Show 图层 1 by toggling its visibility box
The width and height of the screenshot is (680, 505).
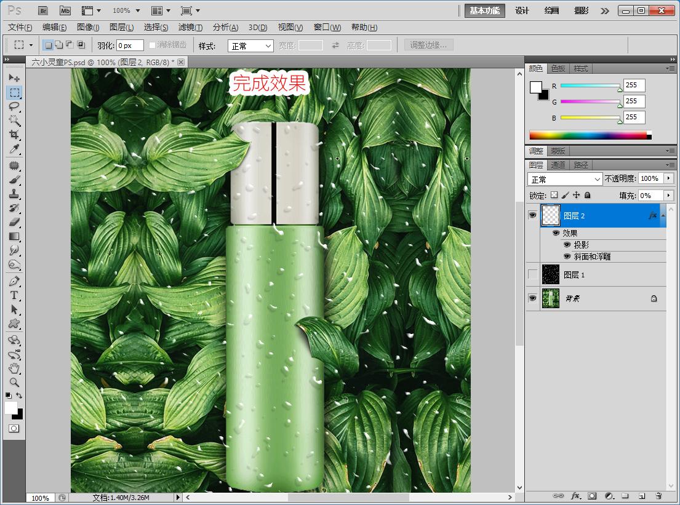click(x=532, y=275)
